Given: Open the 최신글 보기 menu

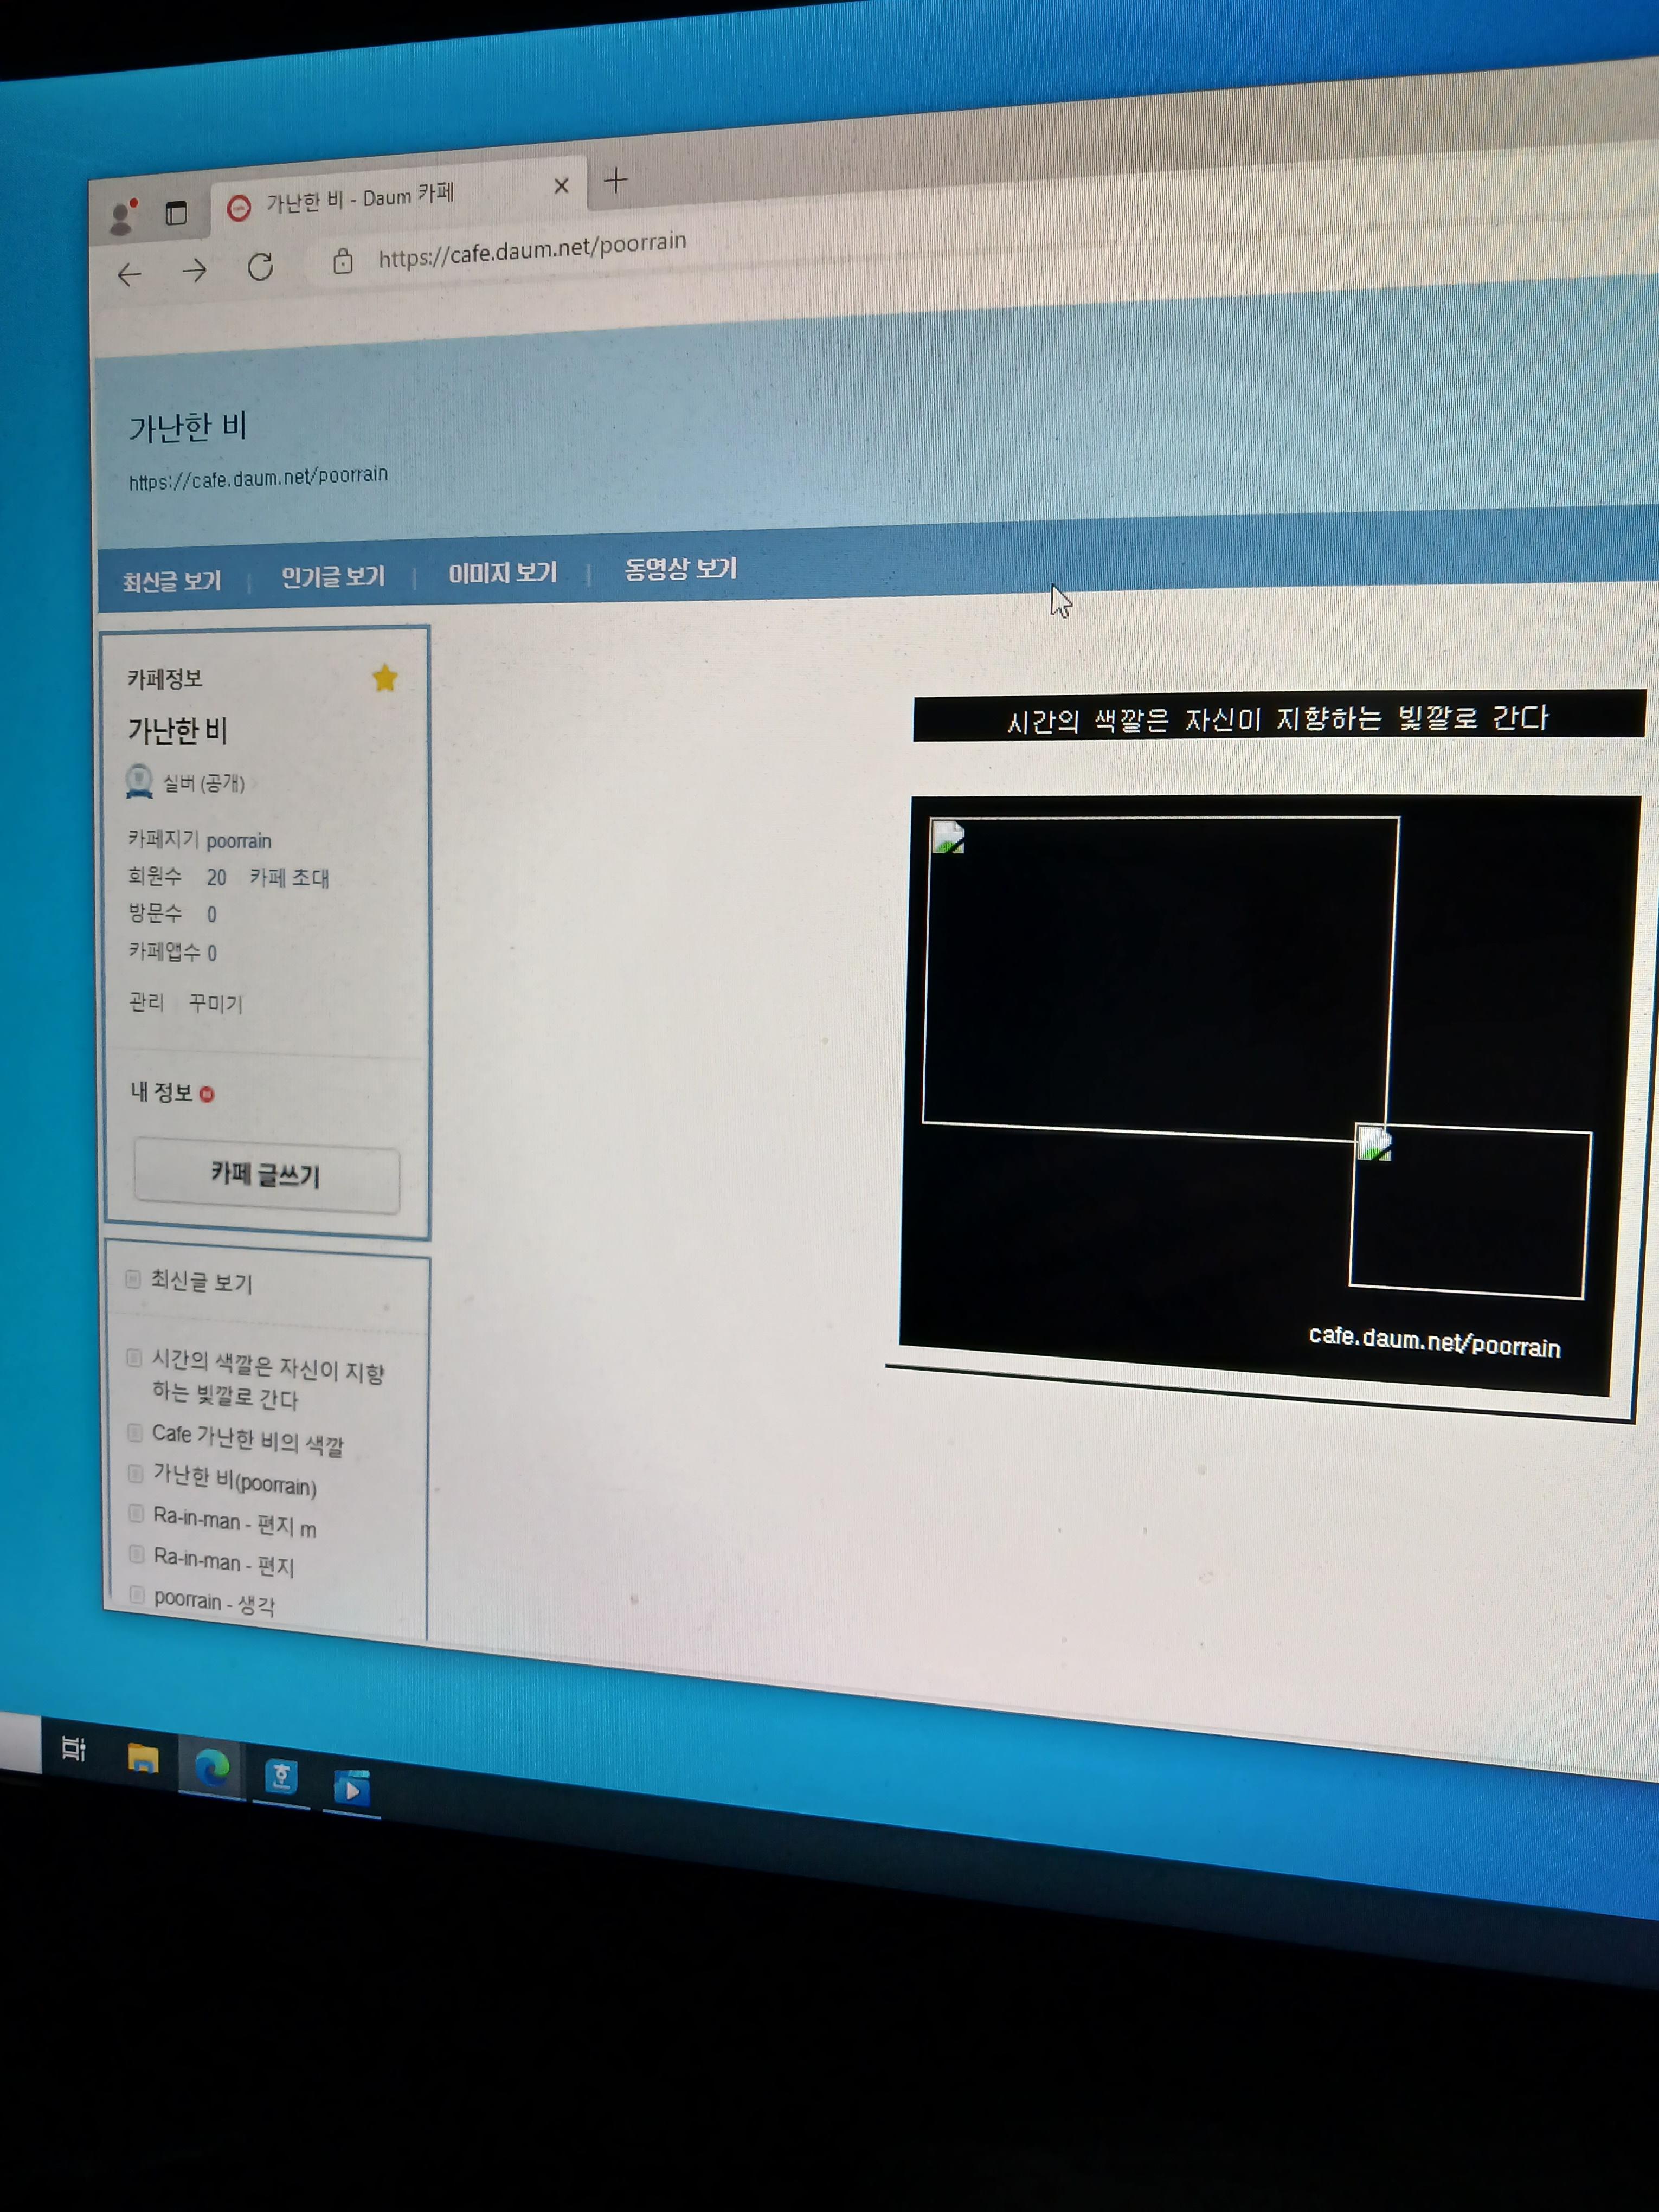Looking at the screenshot, I should 172,581.
